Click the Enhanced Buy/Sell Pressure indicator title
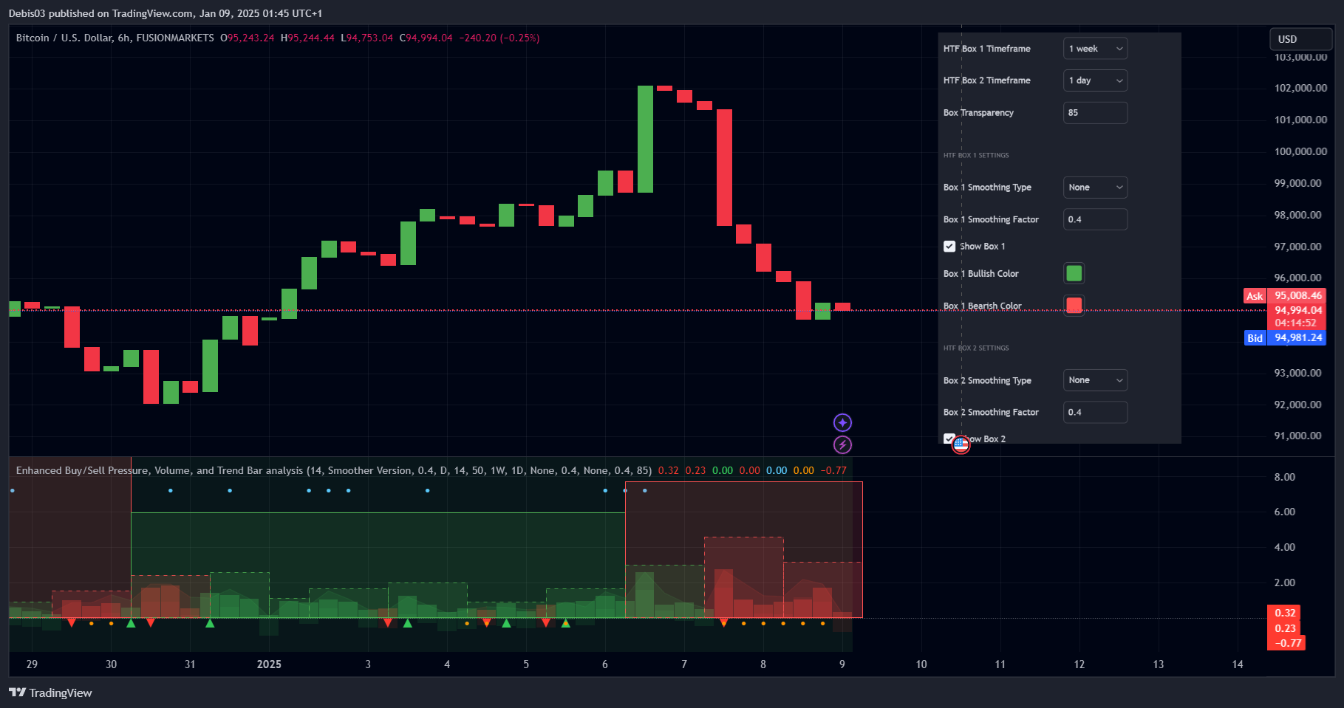 pos(160,470)
